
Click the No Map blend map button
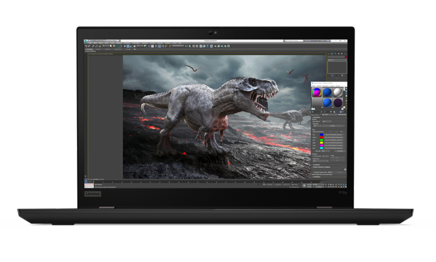click(333, 126)
